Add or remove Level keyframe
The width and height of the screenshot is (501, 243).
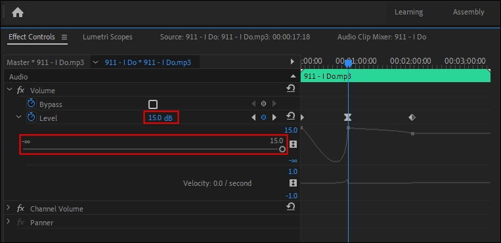[x=263, y=118]
